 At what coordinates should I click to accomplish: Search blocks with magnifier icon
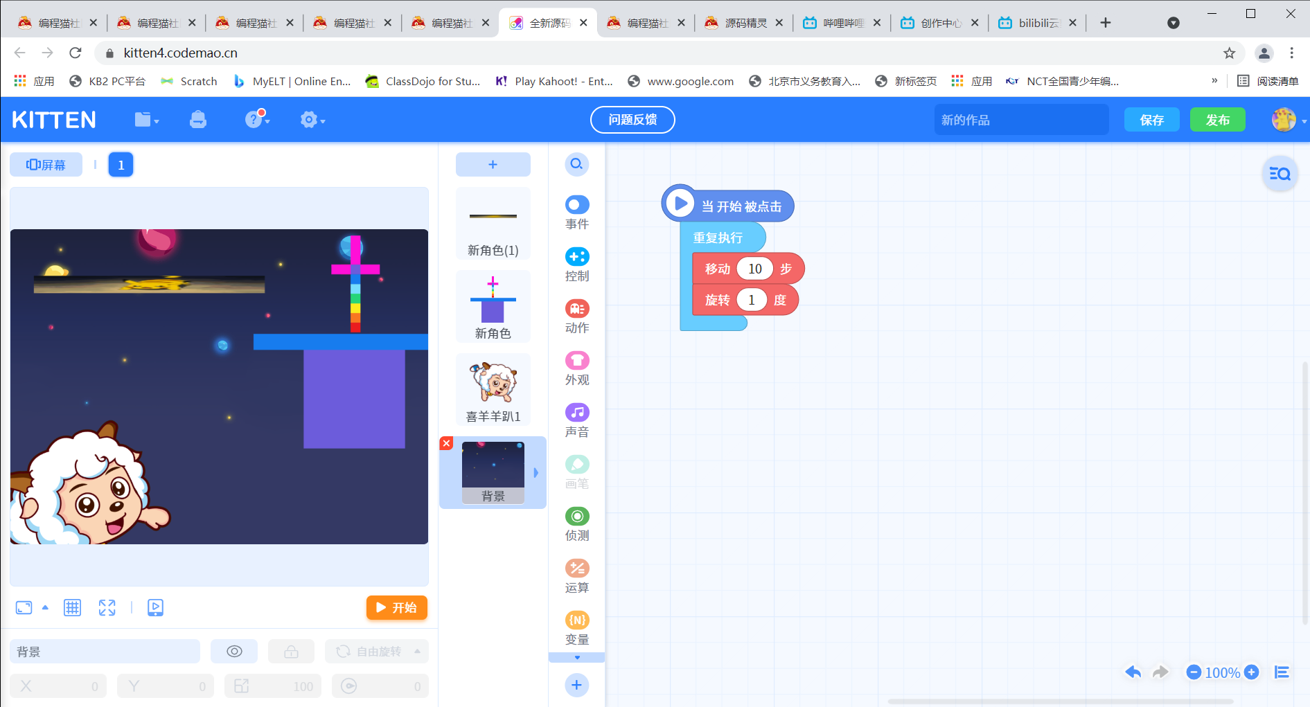[576, 164]
